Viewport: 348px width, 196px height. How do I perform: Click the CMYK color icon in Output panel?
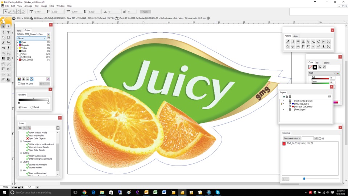click(x=20, y=79)
